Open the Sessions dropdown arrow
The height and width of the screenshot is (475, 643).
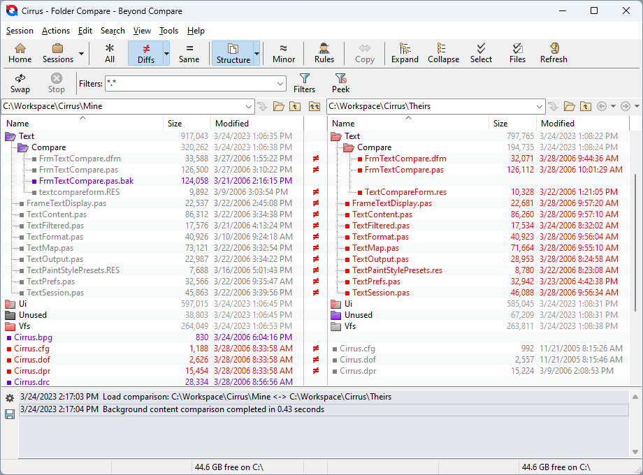click(x=80, y=54)
